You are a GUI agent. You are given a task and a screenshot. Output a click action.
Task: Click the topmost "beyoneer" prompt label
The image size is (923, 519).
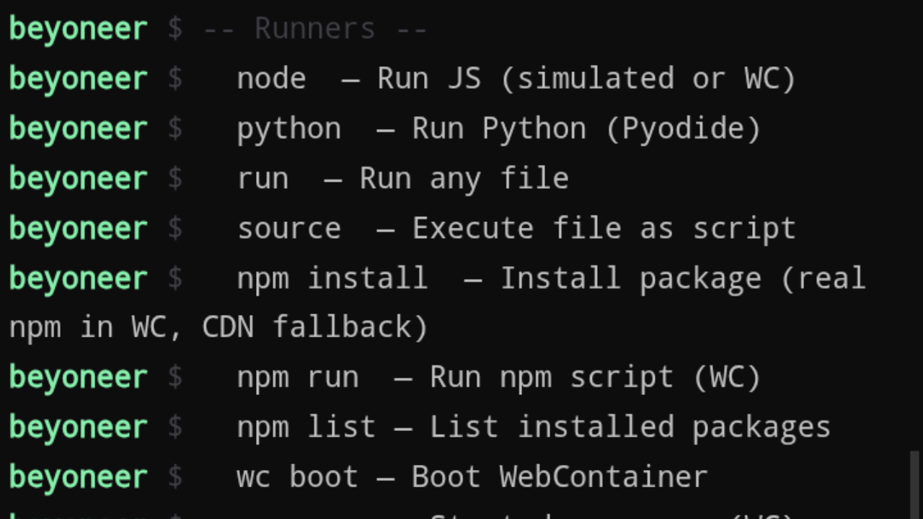pyautogui.click(x=77, y=27)
